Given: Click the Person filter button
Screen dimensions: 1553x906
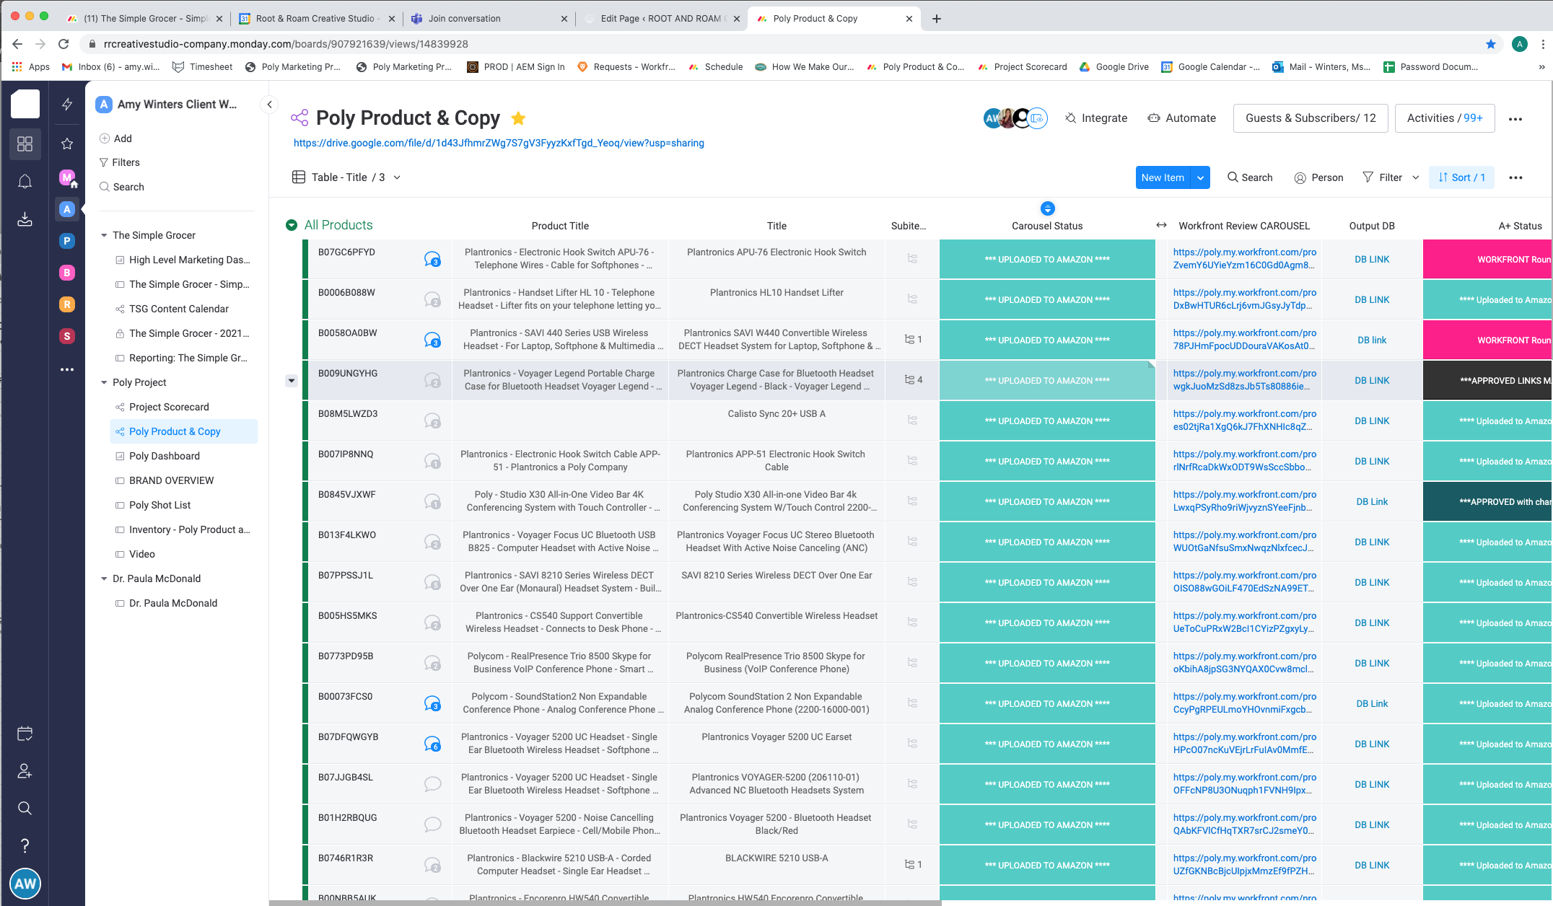Looking at the screenshot, I should [1318, 177].
